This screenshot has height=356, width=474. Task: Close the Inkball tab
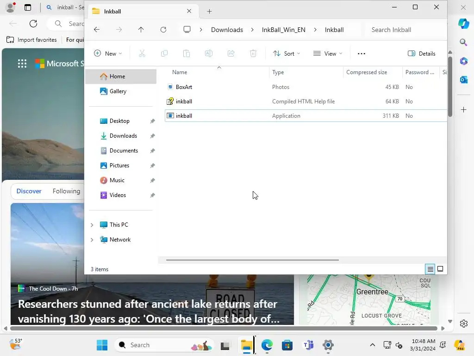click(189, 11)
